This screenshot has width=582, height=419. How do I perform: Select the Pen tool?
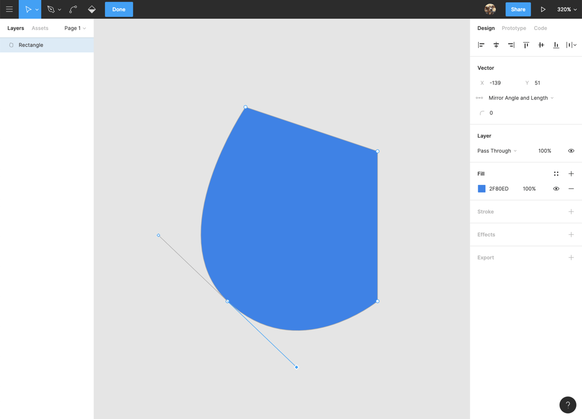point(51,9)
